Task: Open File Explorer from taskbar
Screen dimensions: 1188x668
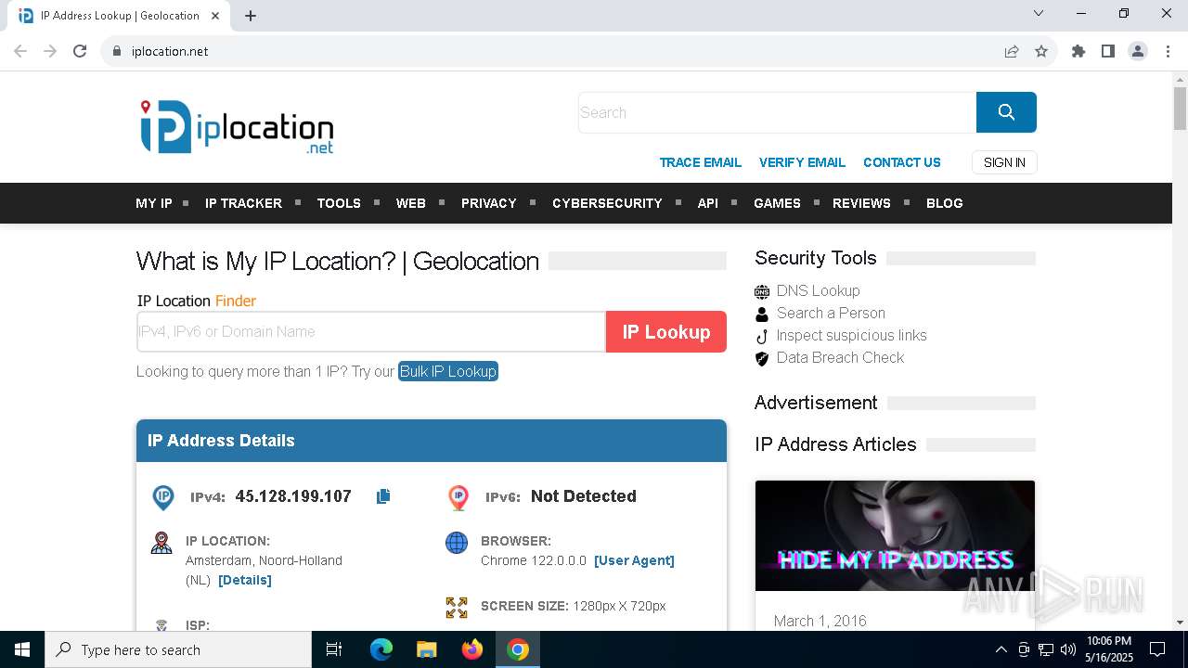Action: coord(426,649)
